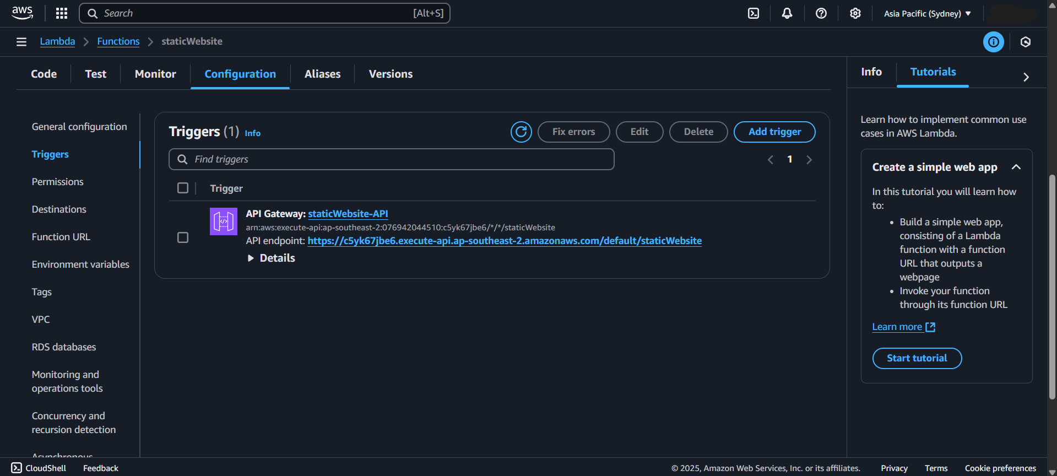
Task: Open VPC settings
Action: 41,320
